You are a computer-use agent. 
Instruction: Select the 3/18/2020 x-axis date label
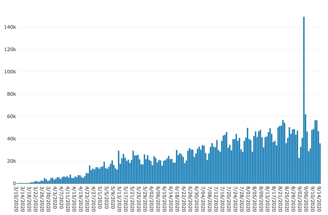pyautogui.click(x=29, y=199)
